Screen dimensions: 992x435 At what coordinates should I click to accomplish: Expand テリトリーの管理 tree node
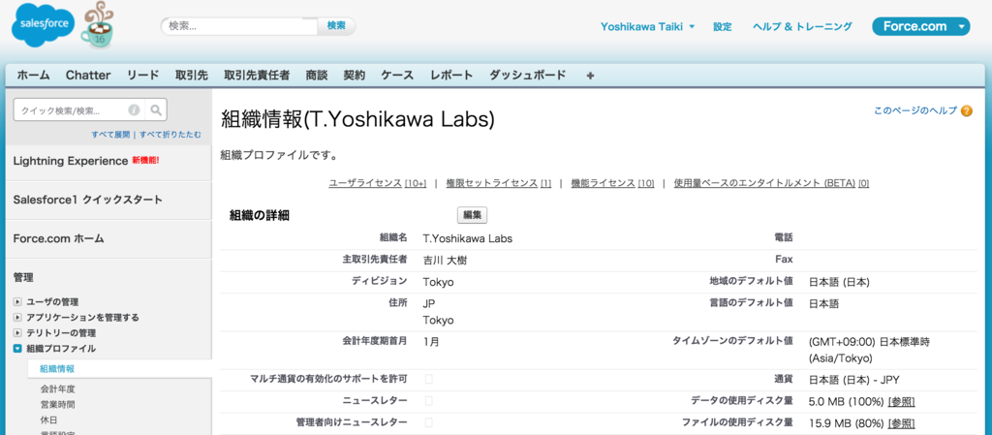click(x=17, y=333)
